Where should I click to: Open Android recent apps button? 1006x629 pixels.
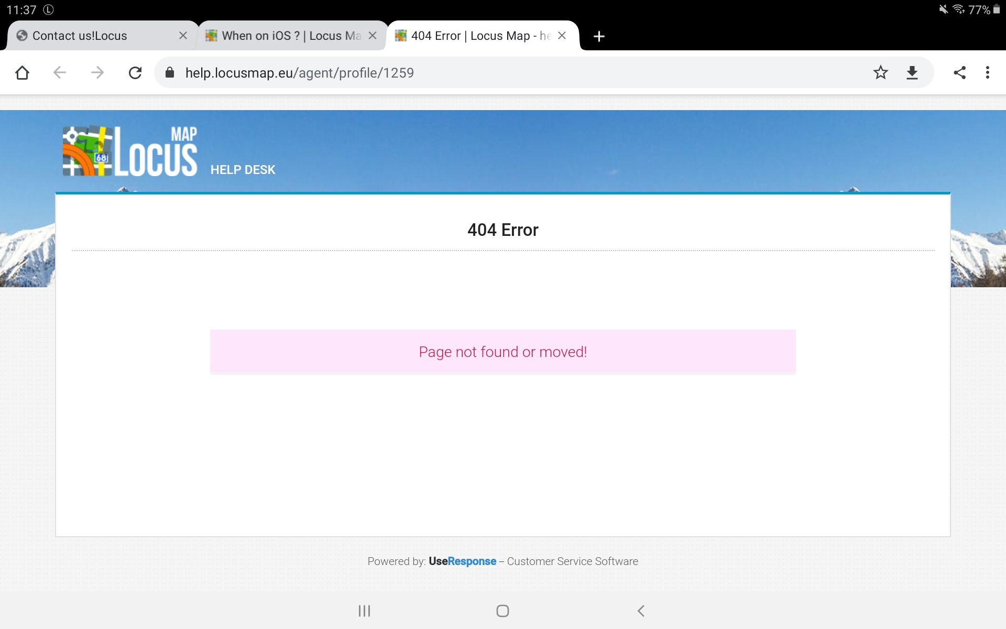click(364, 611)
